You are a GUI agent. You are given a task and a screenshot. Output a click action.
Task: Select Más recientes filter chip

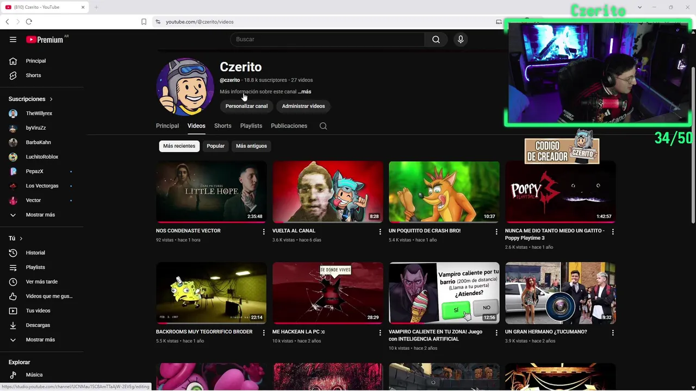pyautogui.click(x=179, y=146)
